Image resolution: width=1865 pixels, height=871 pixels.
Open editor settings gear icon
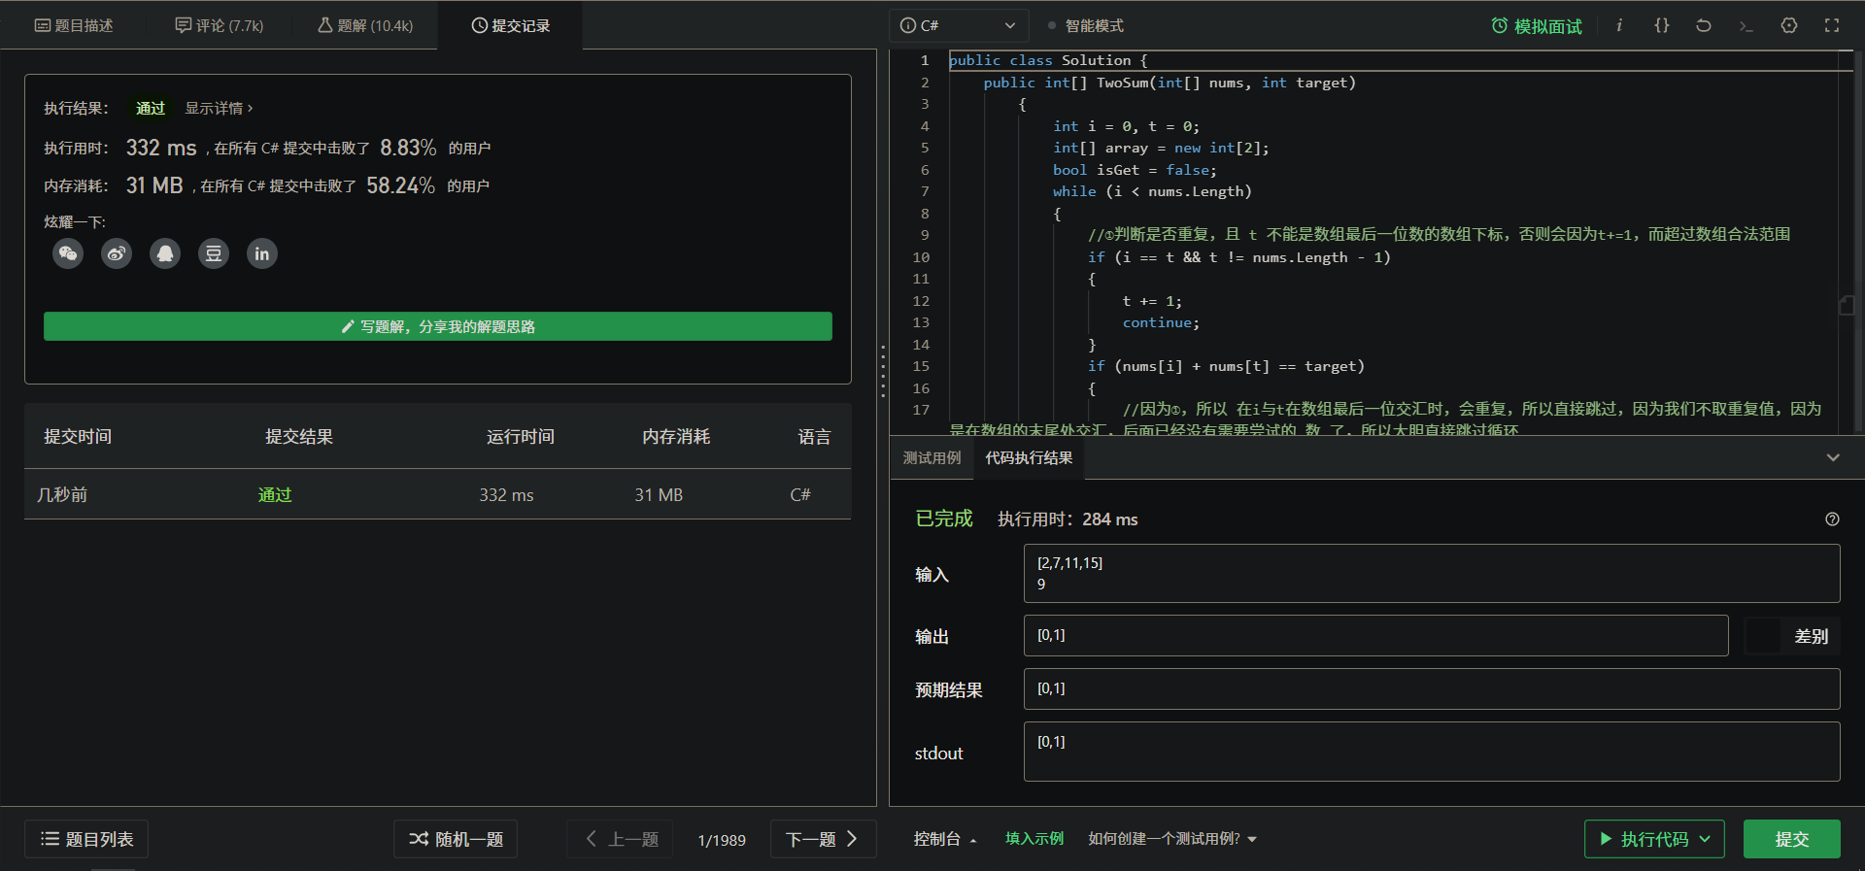pos(1789,25)
